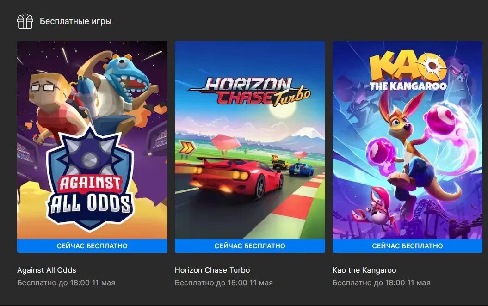Click СЕЙЧАС БЕСПЛАТНО under Against All Odds
Screen dimensions: 488x306
[x=92, y=246]
